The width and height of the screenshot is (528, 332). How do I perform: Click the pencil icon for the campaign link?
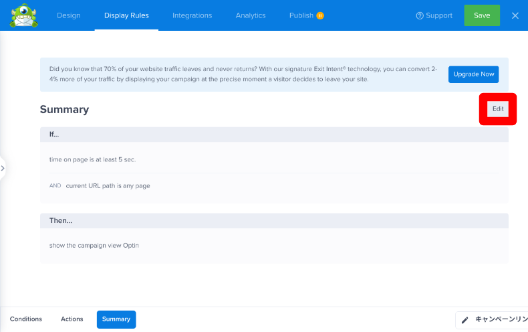(465, 320)
